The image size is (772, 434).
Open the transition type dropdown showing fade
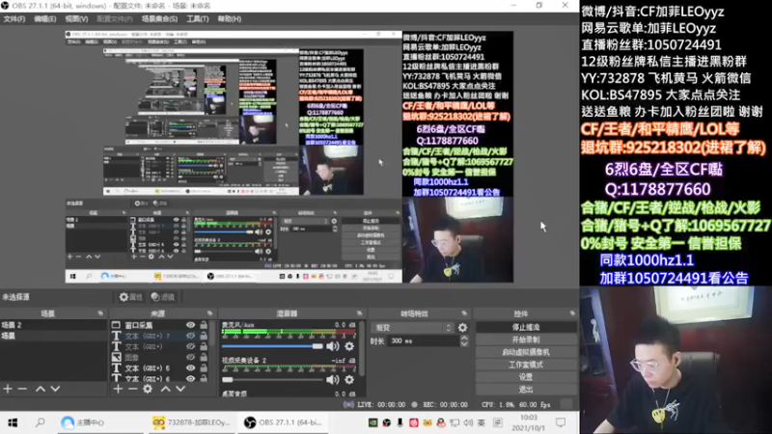[x=413, y=328]
